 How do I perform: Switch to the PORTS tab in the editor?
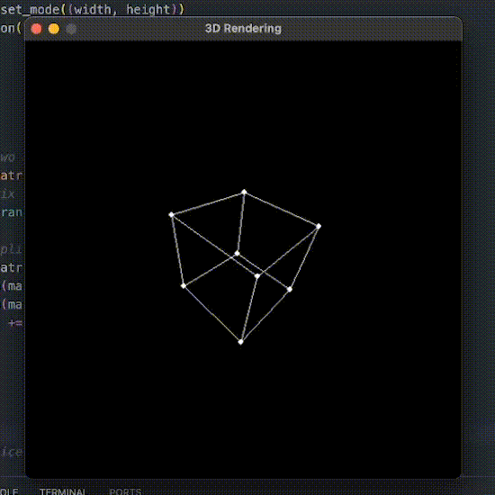(125, 491)
